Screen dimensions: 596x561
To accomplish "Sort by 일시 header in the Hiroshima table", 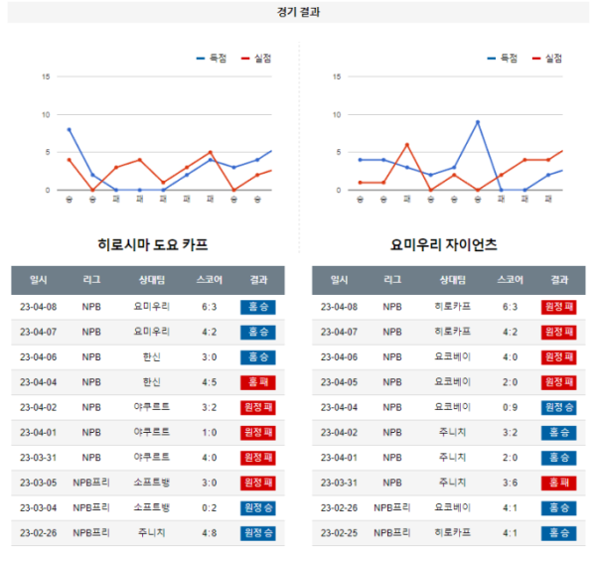I will 39,280.
